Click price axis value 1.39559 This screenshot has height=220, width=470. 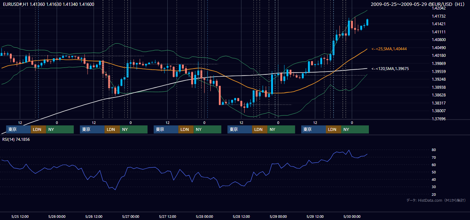[439, 71]
